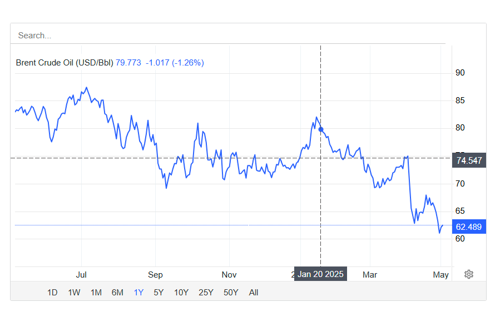This screenshot has width=495, height=322.
Task: Click the 79.773 price value
Action: tap(128, 63)
